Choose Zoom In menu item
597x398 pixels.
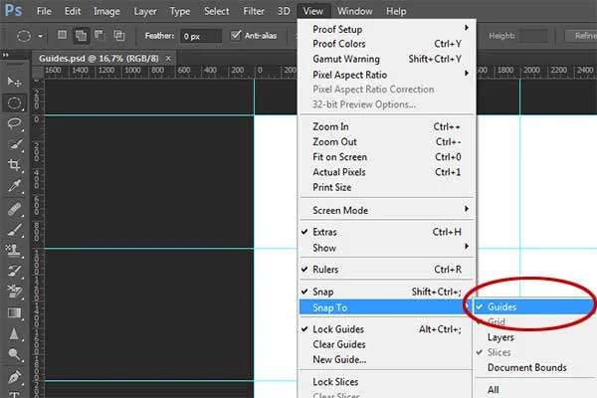pos(386,126)
